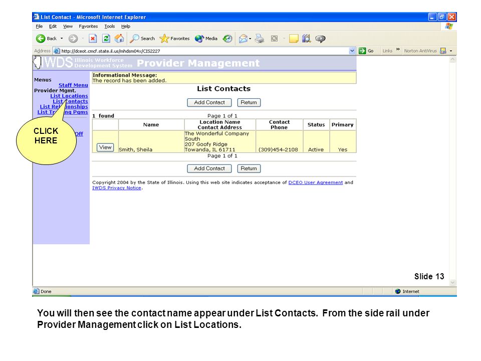
Task: Open History toolbar icon
Action: click(227, 39)
